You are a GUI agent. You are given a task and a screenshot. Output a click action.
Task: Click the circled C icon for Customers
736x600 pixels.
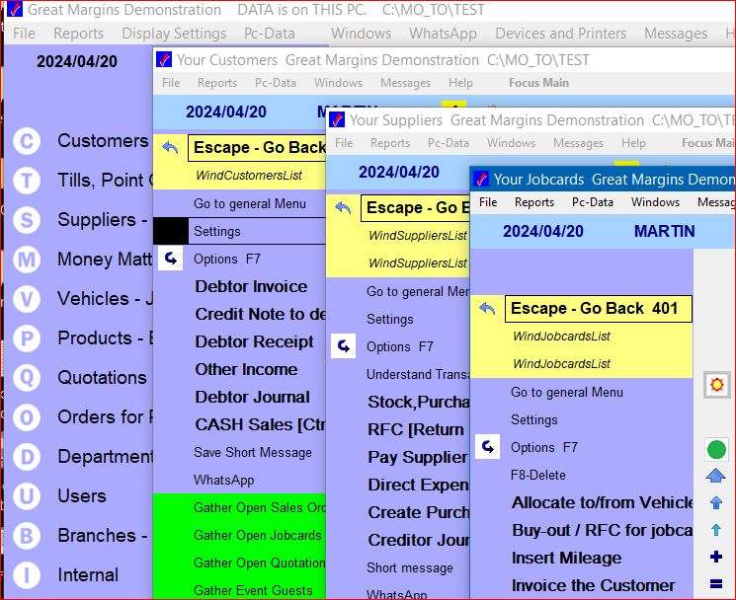click(27, 141)
